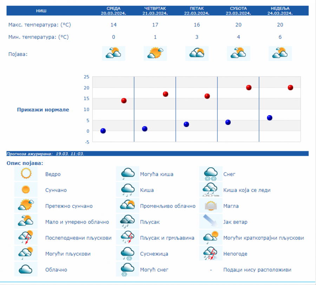Viewport: 316px width, 285px height.
Task: Click Thursday's mostly sunny forecast icon
Action: (x=155, y=53)
